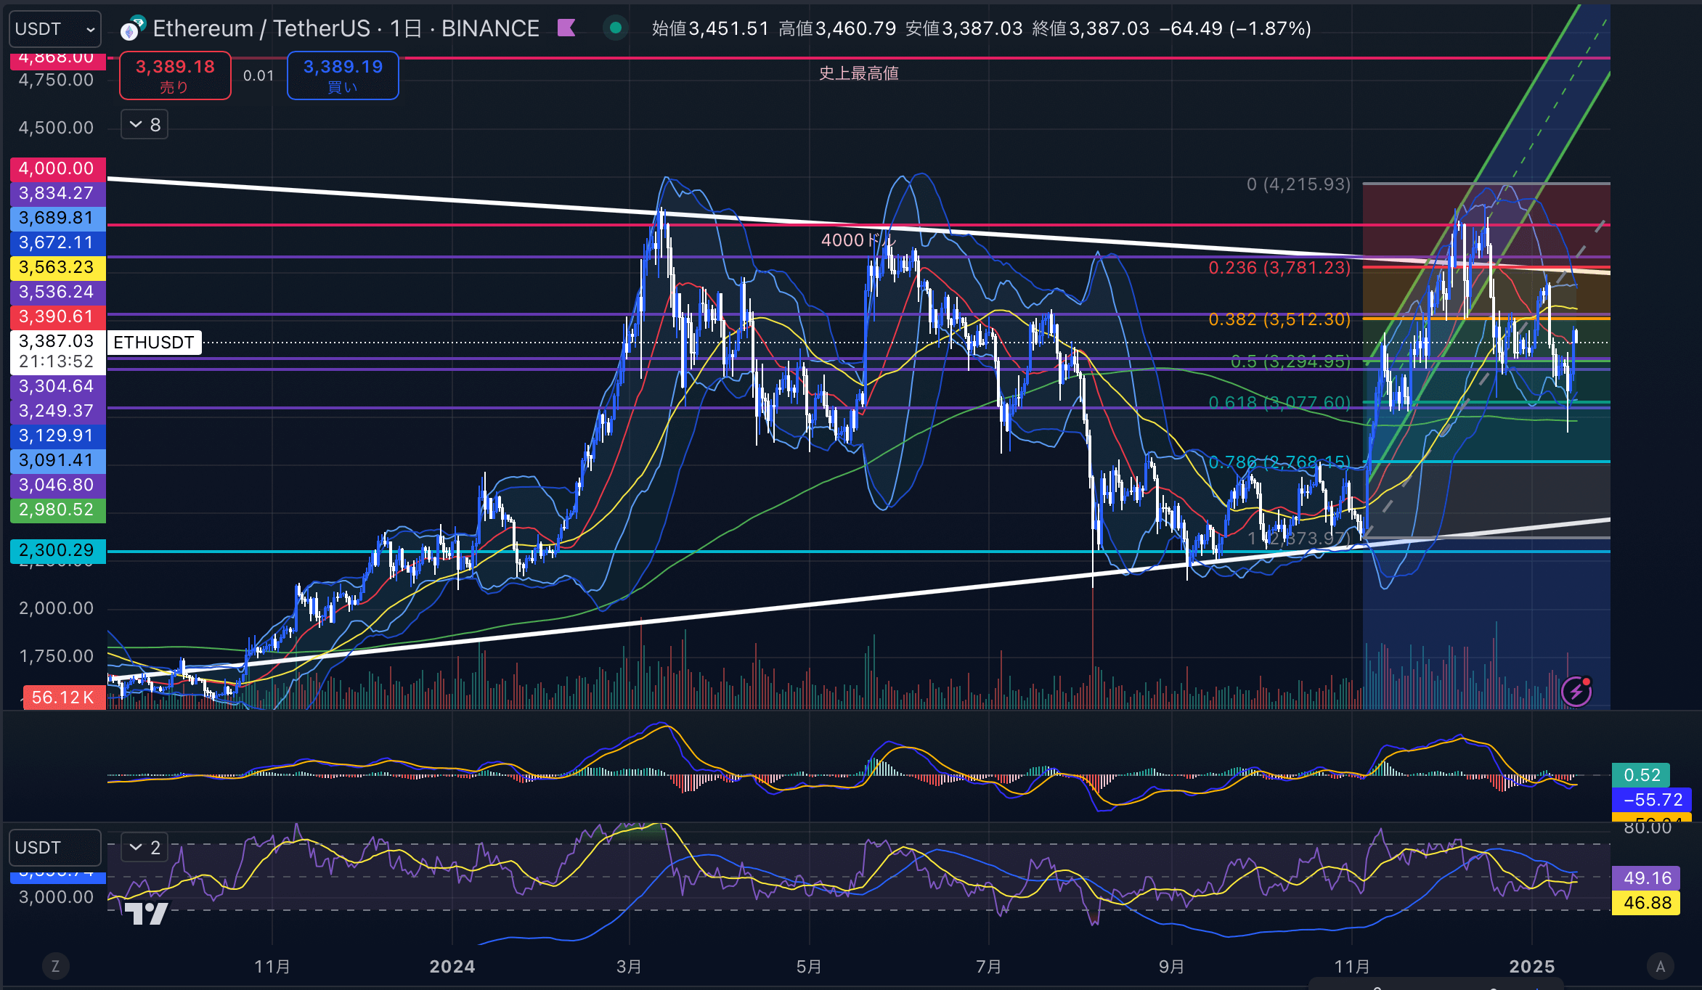The image size is (1702, 990).
Task: Click the 3月 label on time axis
Action: point(629,967)
